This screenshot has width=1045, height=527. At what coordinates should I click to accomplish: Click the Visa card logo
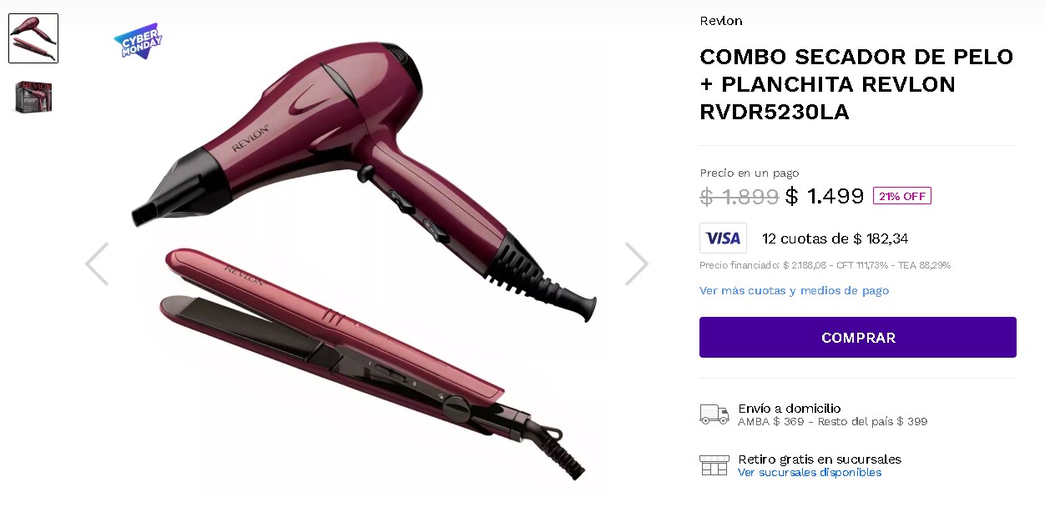click(x=723, y=238)
